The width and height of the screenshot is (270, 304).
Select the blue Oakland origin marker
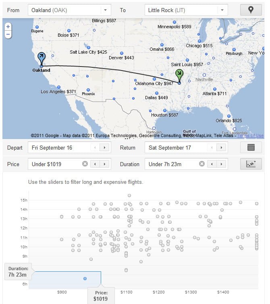click(41, 59)
